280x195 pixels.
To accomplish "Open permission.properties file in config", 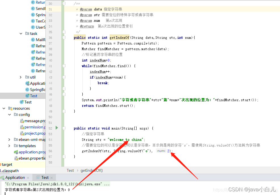I will coord(35,127).
